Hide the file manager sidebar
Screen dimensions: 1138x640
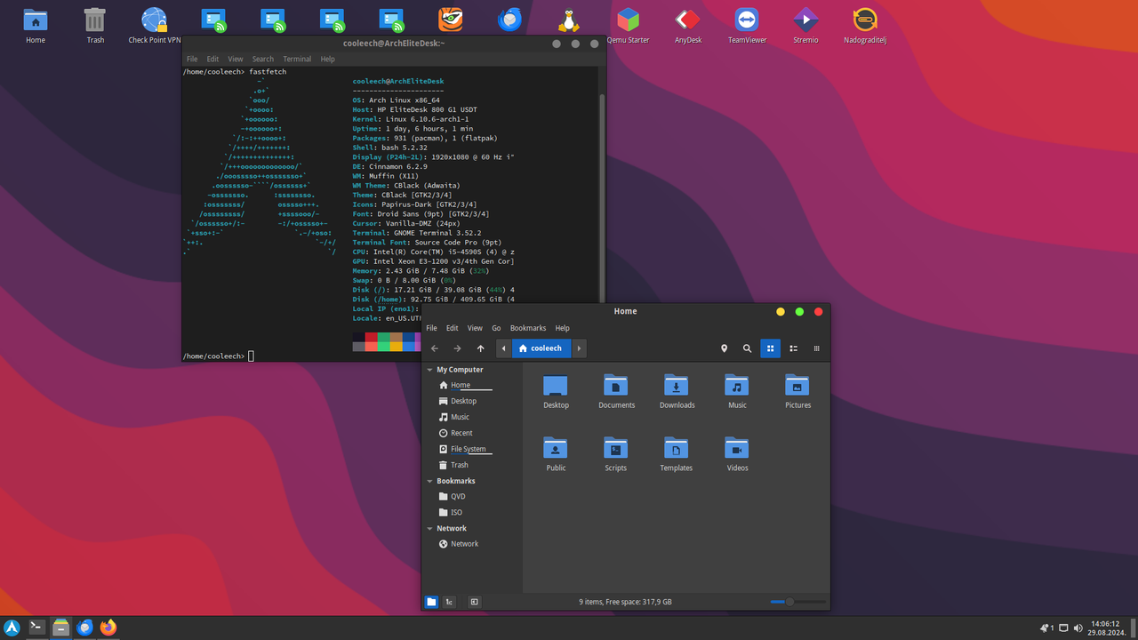pos(474,602)
